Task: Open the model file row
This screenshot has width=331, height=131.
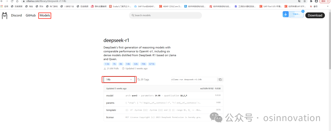Action: coord(163,96)
